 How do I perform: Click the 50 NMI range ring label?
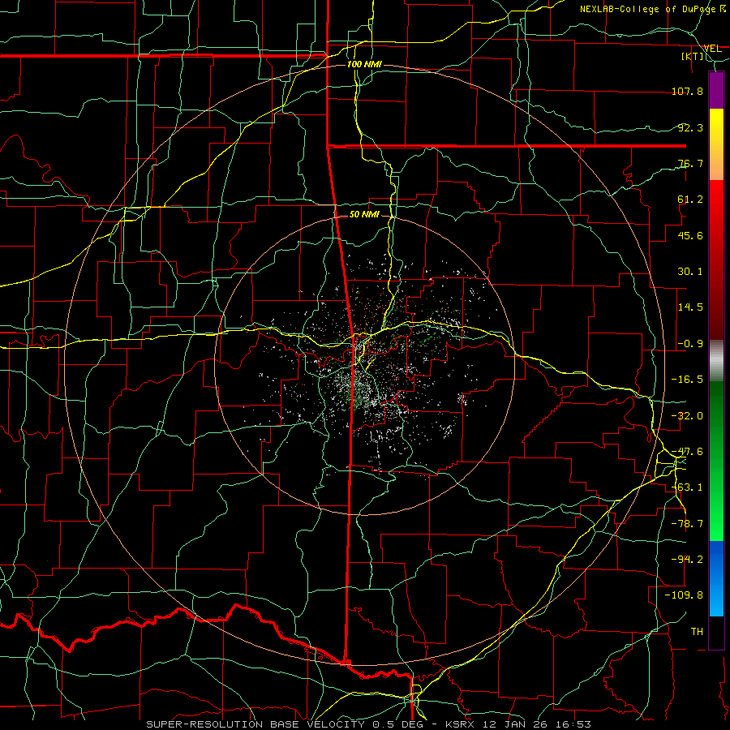(x=364, y=214)
